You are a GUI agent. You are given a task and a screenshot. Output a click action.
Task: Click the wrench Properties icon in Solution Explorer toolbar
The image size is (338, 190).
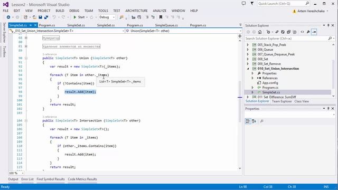(x=308, y=32)
